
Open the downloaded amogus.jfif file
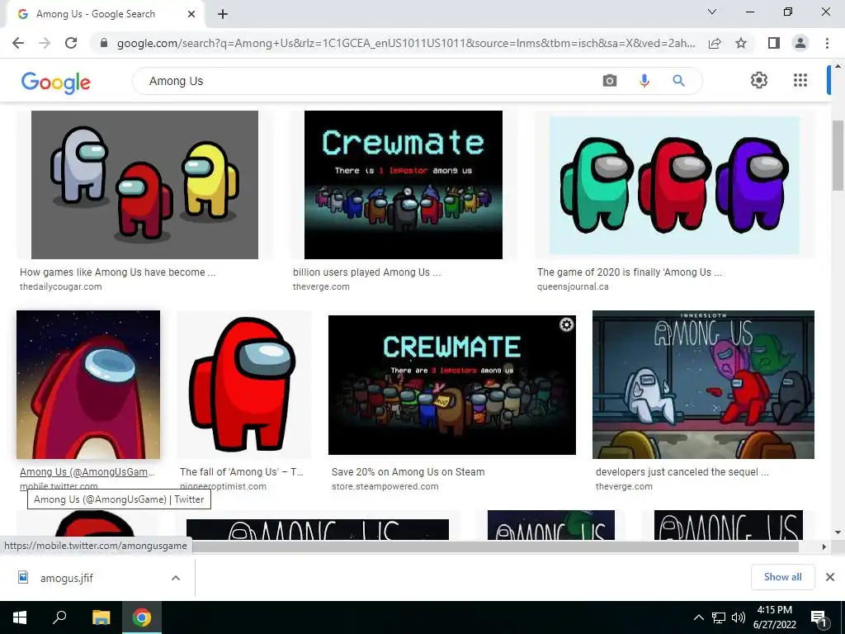[x=66, y=578]
